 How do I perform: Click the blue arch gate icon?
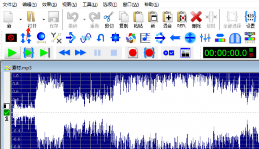(x=235, y=38)
